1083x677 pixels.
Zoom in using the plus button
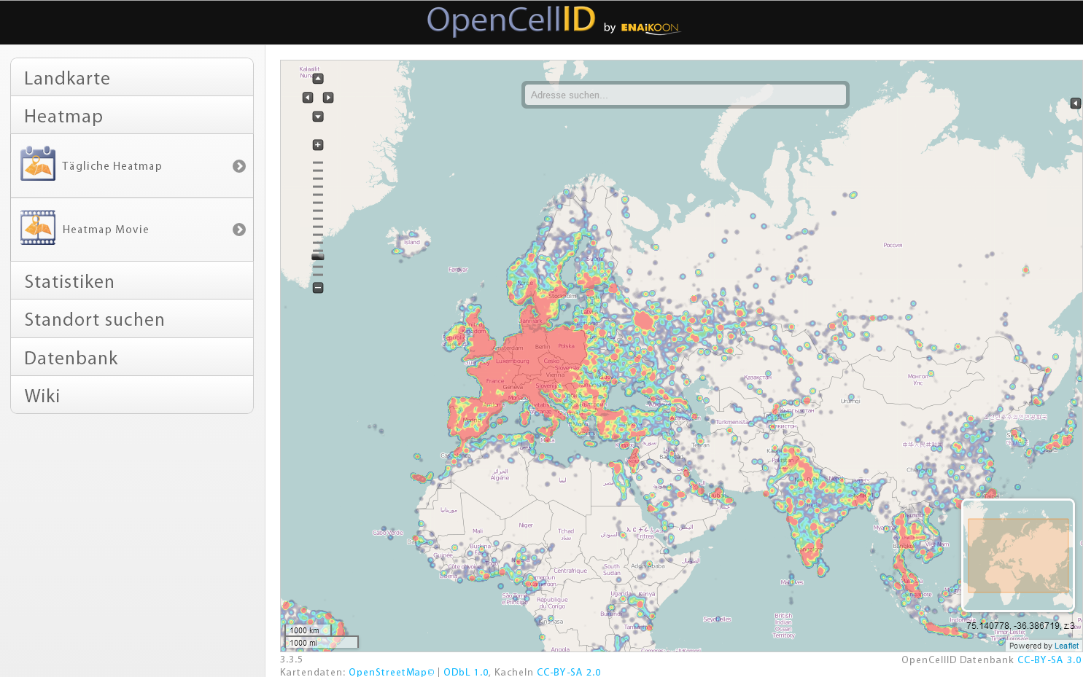(x=318, y=145)
